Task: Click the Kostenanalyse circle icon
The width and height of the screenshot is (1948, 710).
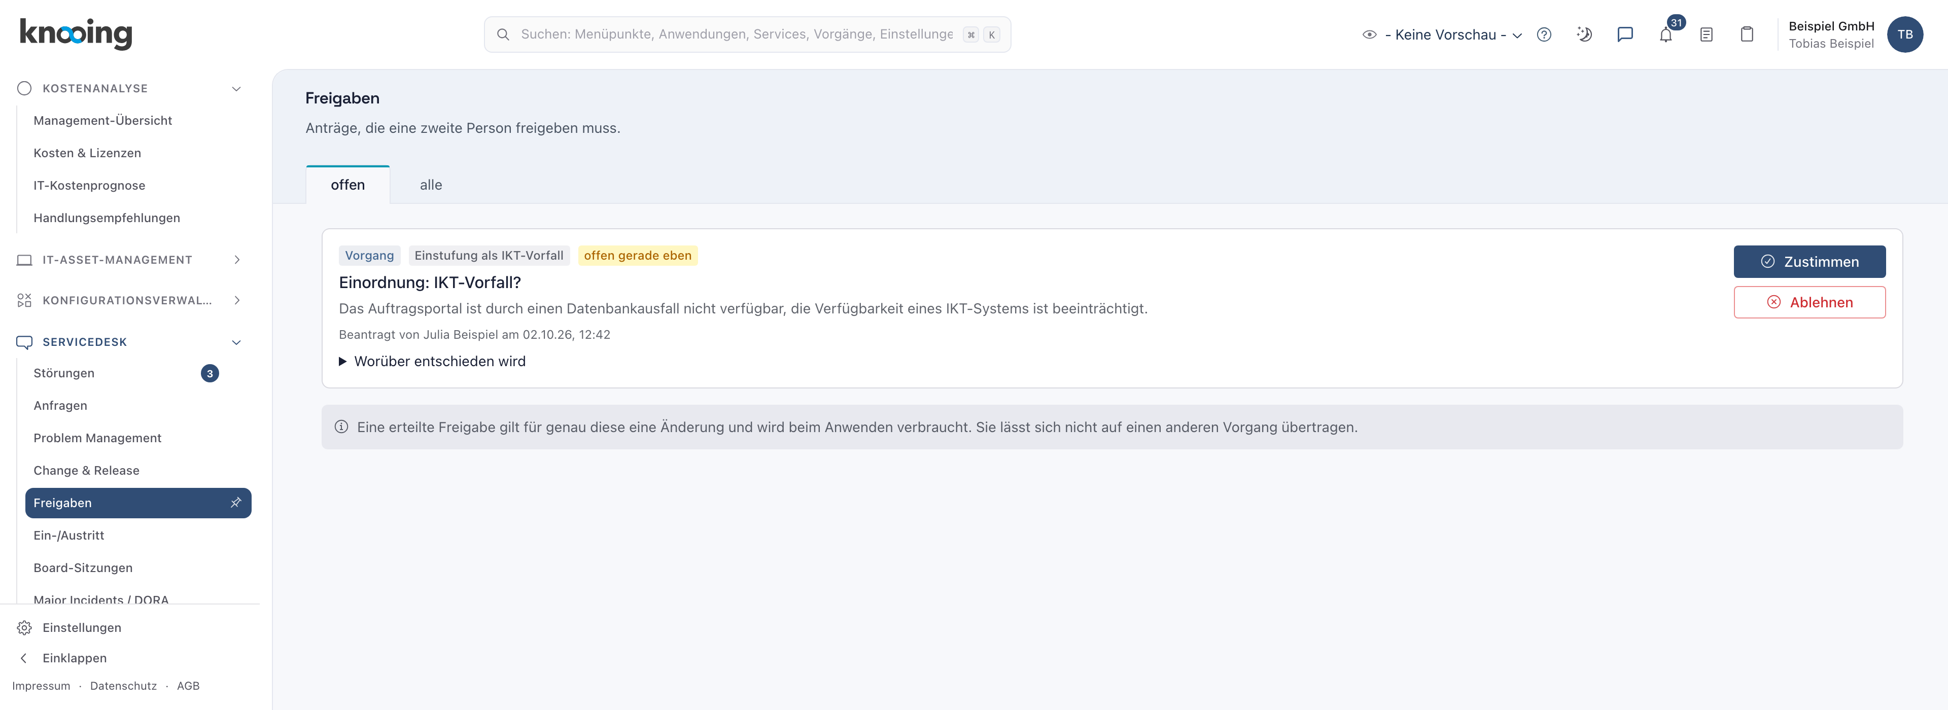Action: pyautogui.click(x=24, y=88)
